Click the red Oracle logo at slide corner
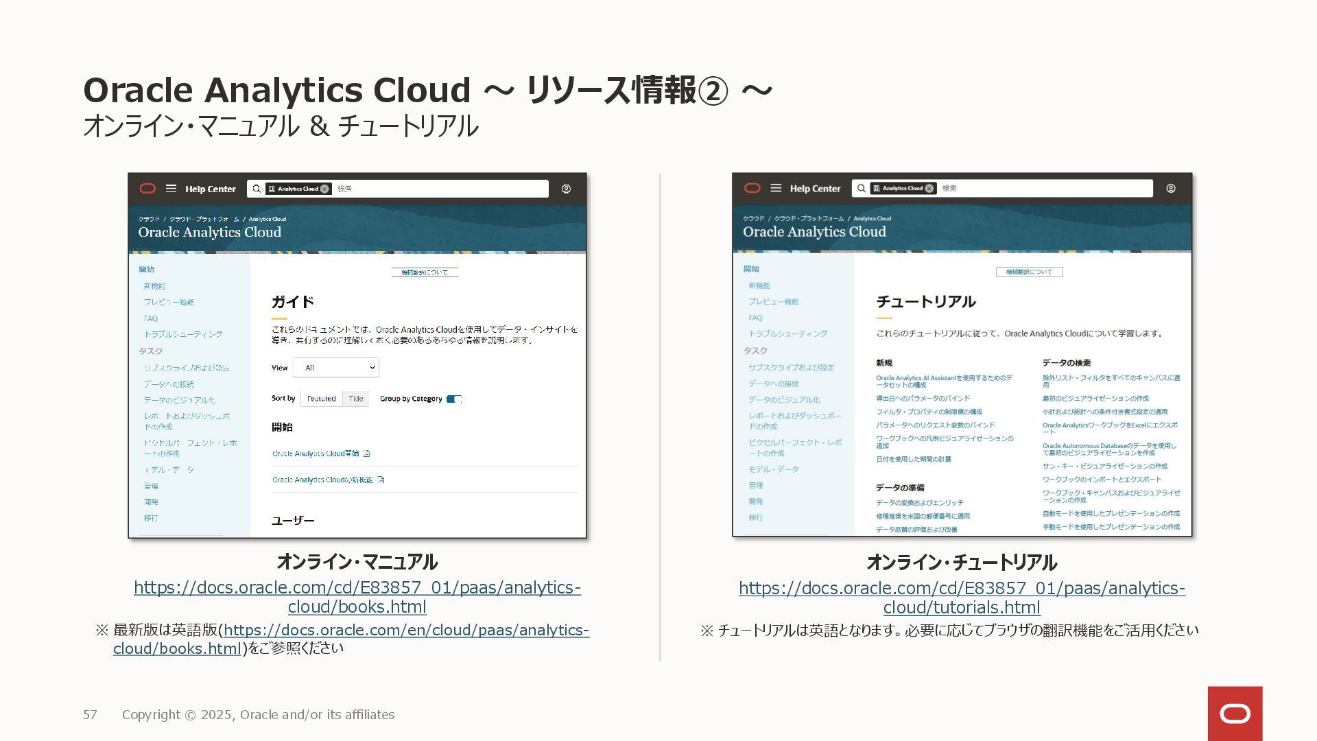Screen dimensions: 1317x741 pos(1235,714)
